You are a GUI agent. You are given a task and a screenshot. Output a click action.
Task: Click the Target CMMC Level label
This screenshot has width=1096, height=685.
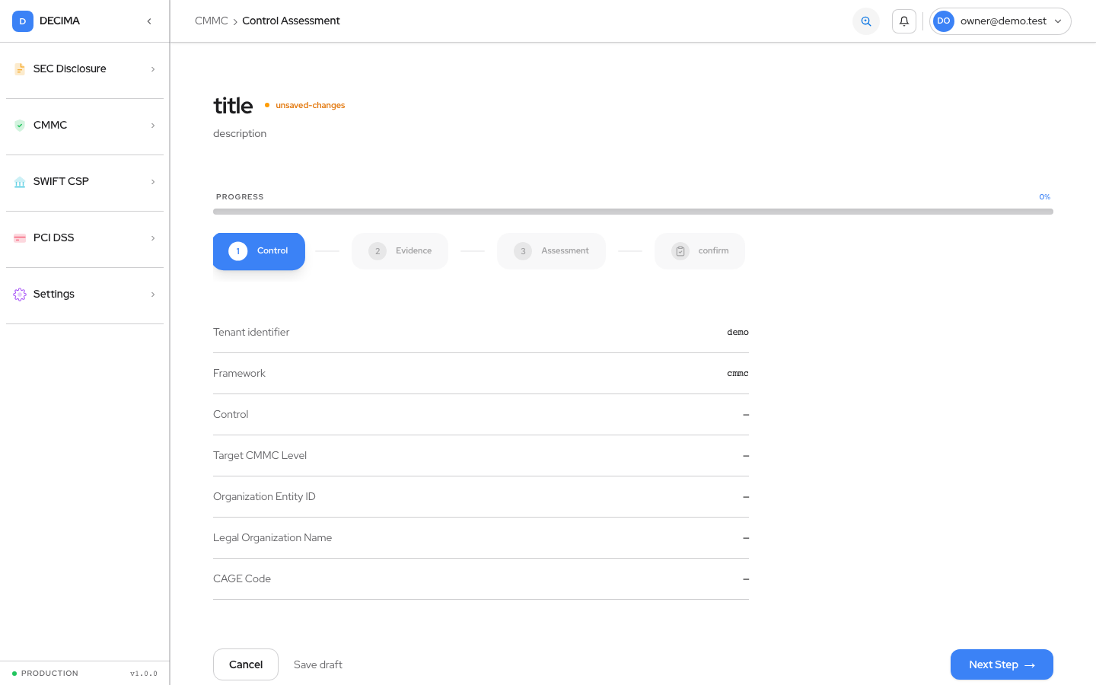(x=260, y=456)
